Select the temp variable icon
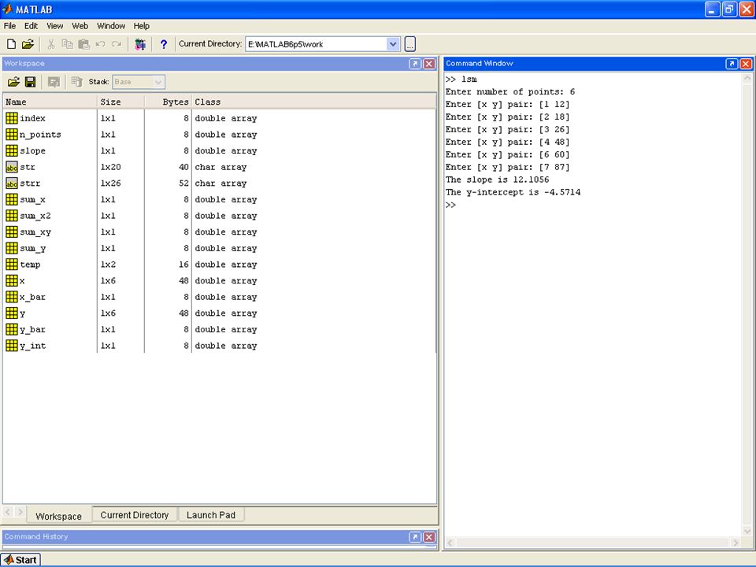This screenshot has width=756, height=567. tap(12, 265)
